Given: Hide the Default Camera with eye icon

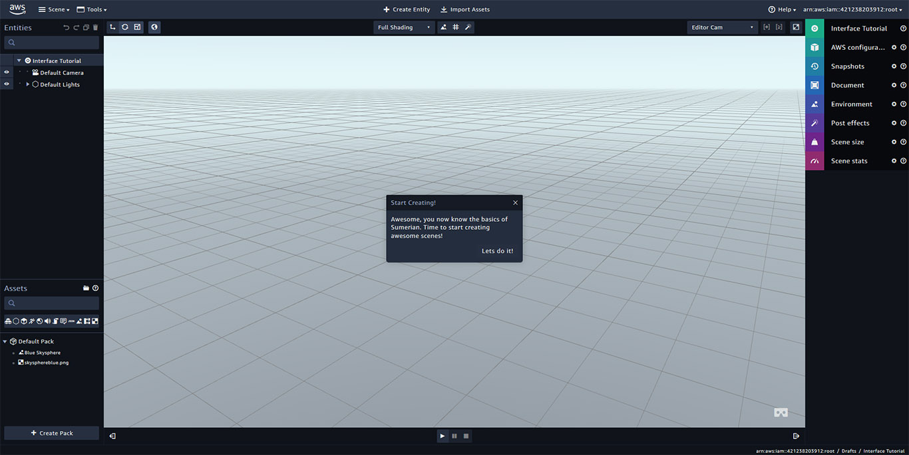Looking at the screenshot, I should [7, 72].
